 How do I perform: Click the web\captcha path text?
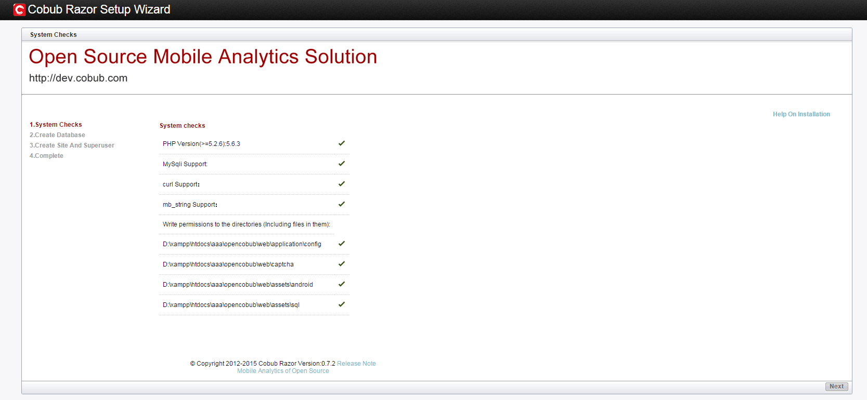228,264
